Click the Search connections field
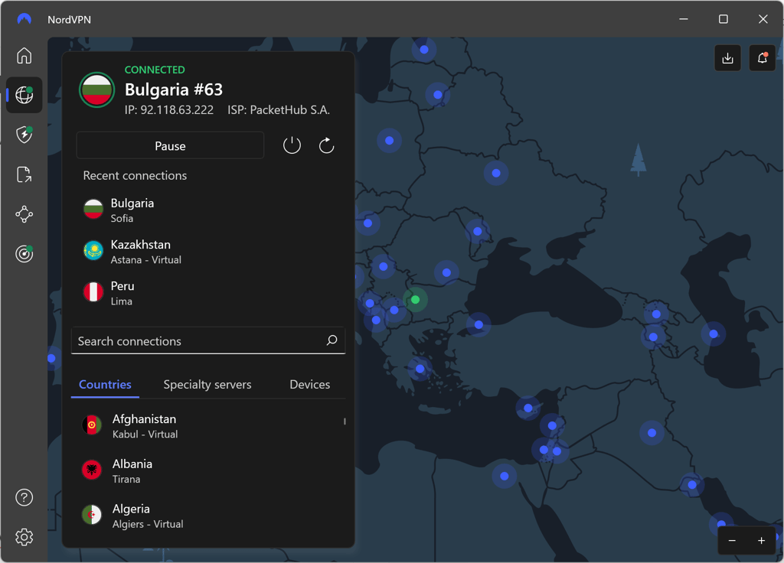 (208, 340)
